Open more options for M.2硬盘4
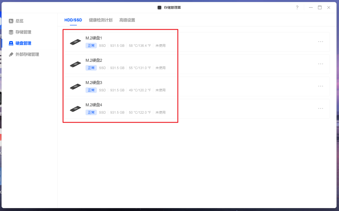Viewport: 339px width, 211px height. (321, 108)
